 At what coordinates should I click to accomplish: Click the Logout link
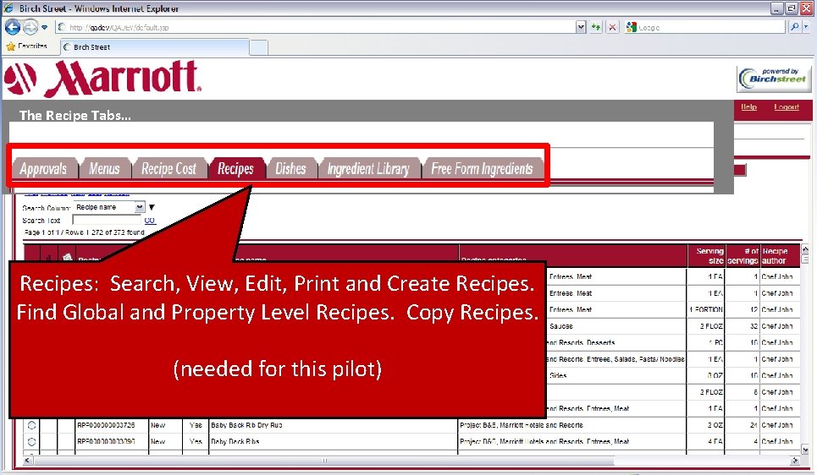[x=787, y=106]
